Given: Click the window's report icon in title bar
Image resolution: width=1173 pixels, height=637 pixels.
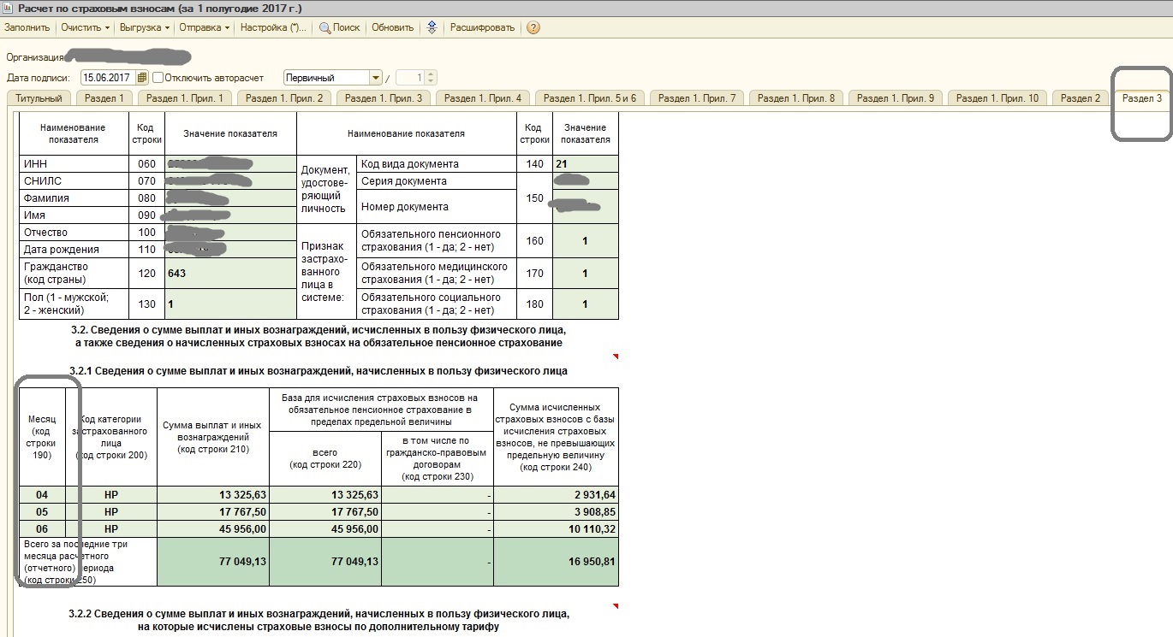Looking at the screenshot, I should coord(9,8).
